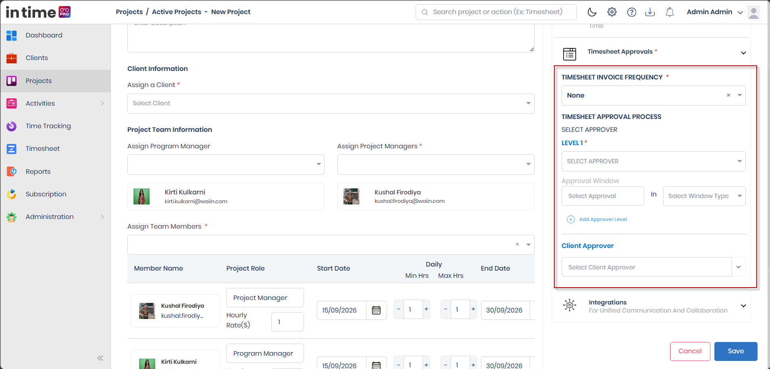
Task: Collapse sidebar with double-chevron icon
Action: coord(100,358)
